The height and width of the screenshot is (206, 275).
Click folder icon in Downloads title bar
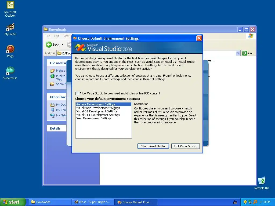pyautogui.click(x=46, y=29)
